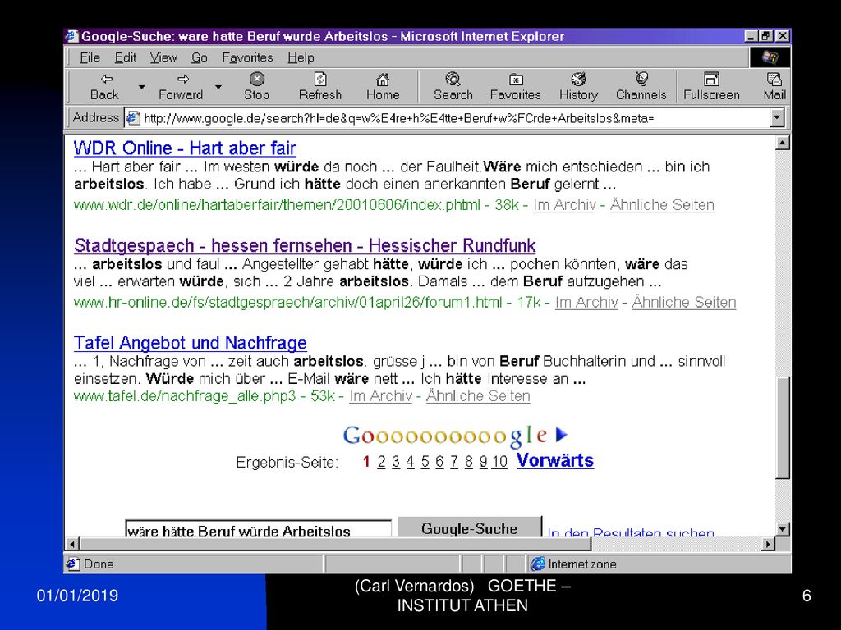This screenshot has width=841, height=630.
Task: Open the Help menu
Action: point(301,57)
